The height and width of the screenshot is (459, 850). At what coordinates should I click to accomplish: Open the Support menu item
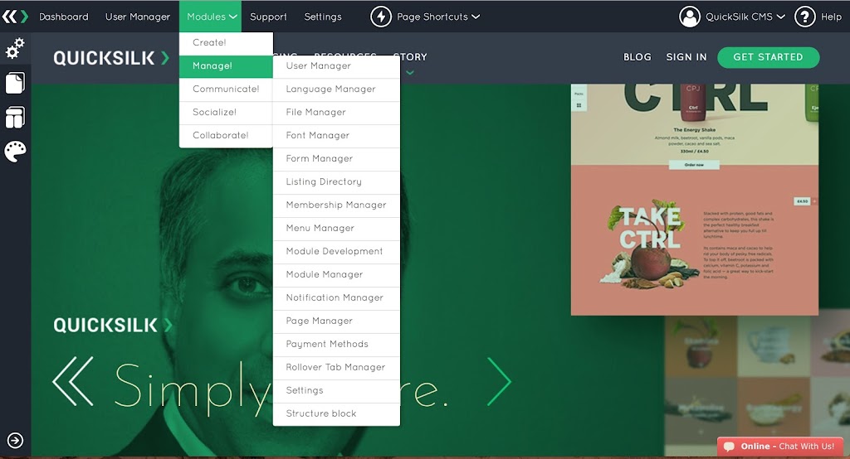(268, 17)
